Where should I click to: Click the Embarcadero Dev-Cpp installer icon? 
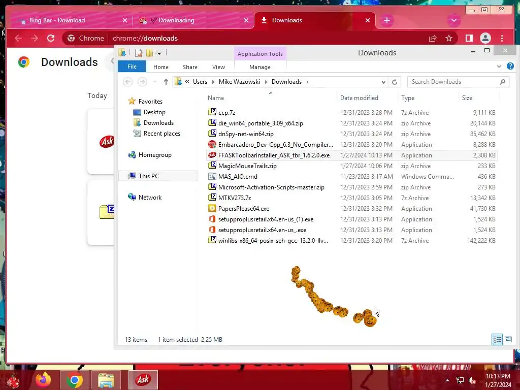pos(212,145)
